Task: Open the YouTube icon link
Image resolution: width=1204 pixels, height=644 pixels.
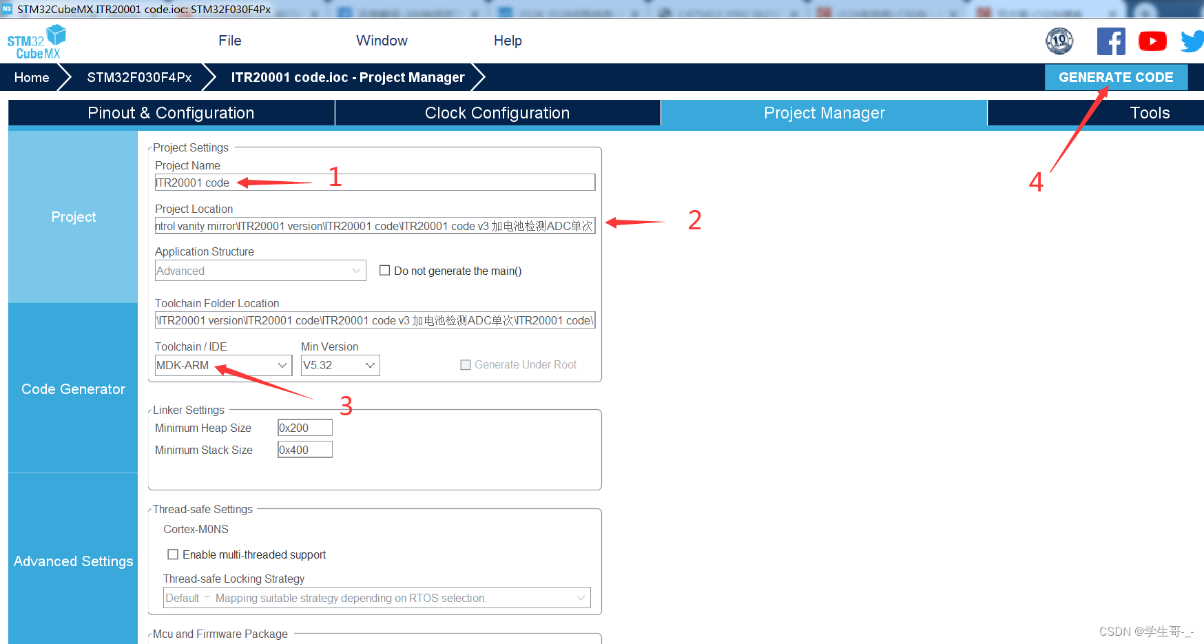Action: 1152,41
